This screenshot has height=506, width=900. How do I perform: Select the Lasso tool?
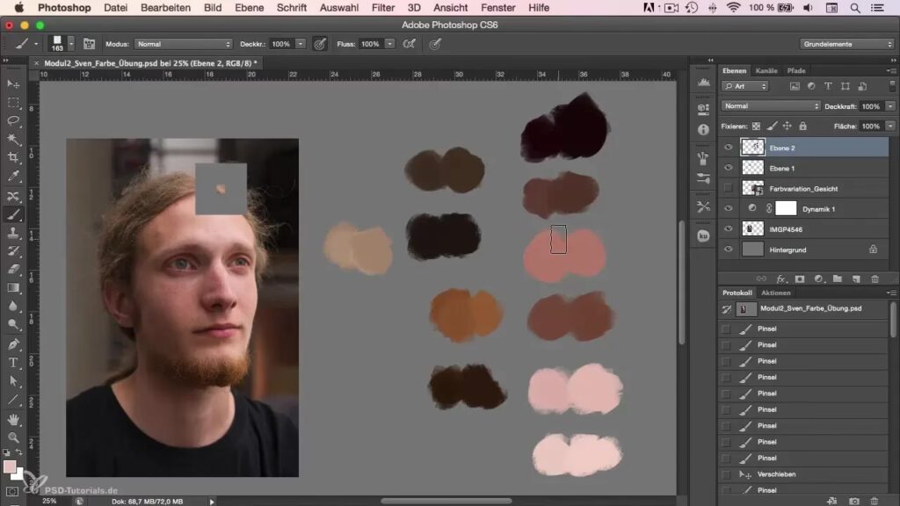[x=13, y=120]
